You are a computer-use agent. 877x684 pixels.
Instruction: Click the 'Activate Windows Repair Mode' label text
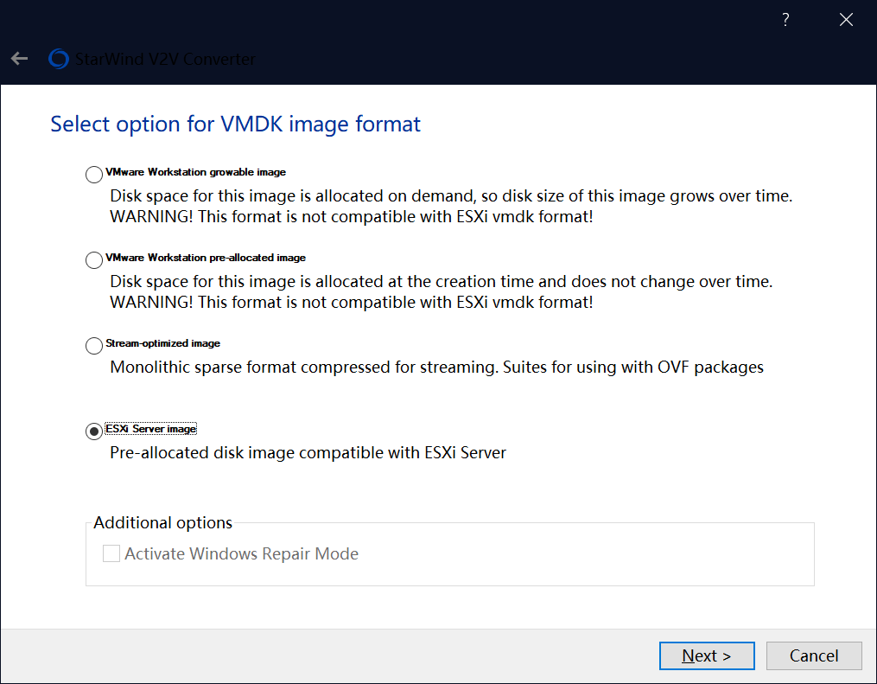241,553
